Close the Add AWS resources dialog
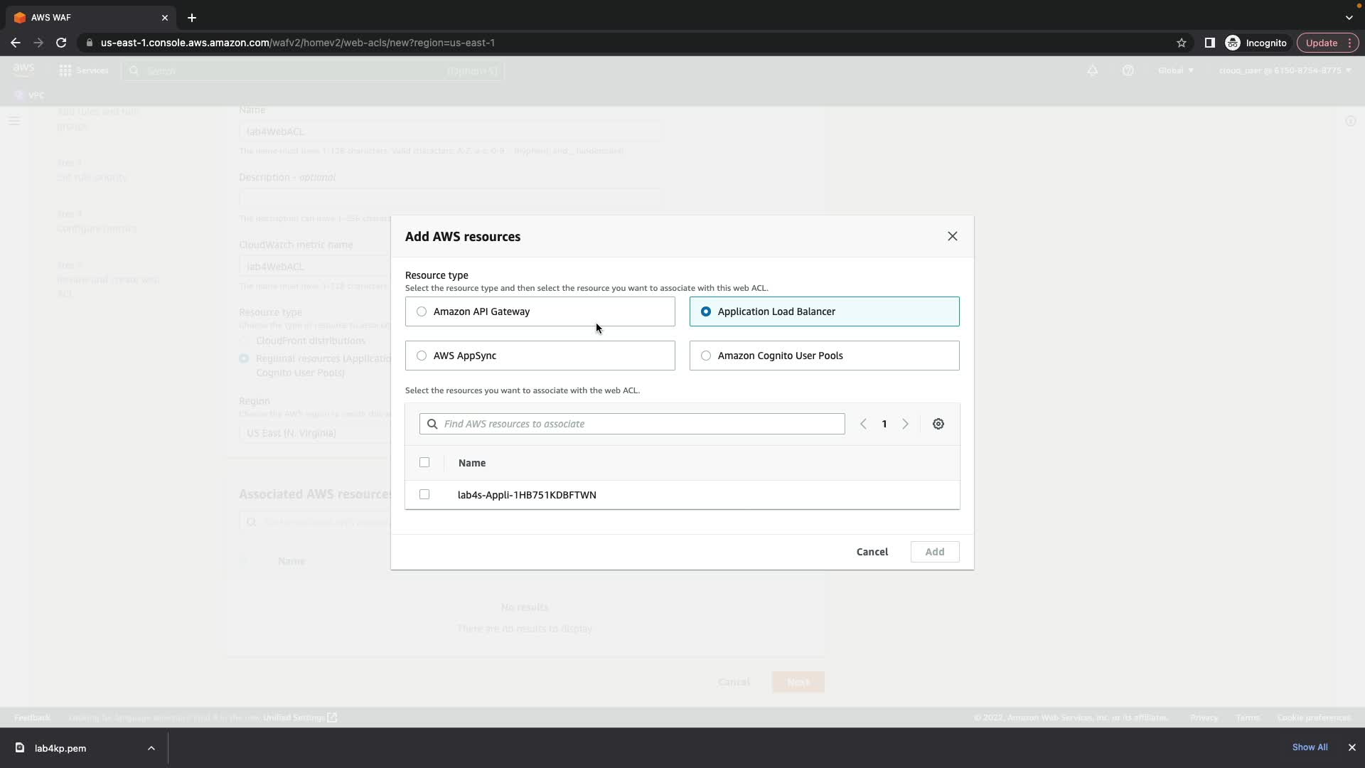 click(x=952, y=236)
